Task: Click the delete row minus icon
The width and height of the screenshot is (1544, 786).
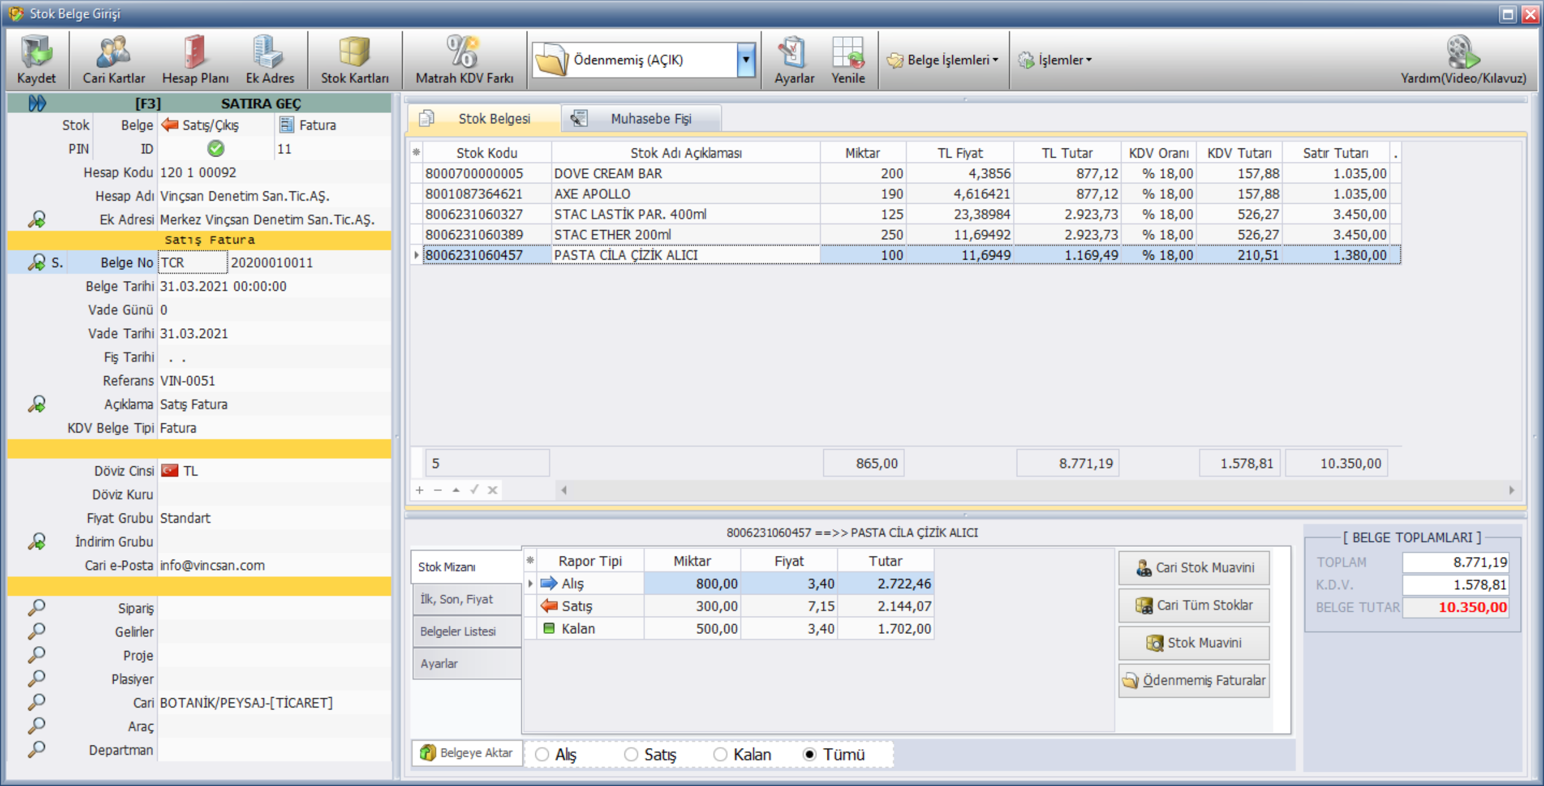Action: click(x=438, y=490)
